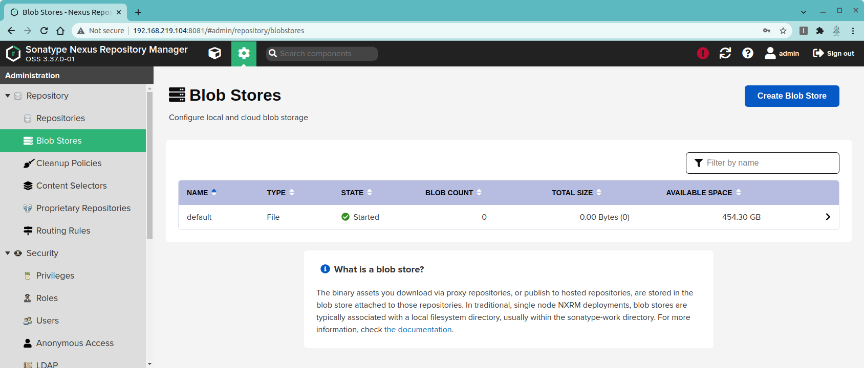Click the Content Selectors layers icon
Viewport: 864px width, 368px height.
pyautogui.click(x=28, y=186)
